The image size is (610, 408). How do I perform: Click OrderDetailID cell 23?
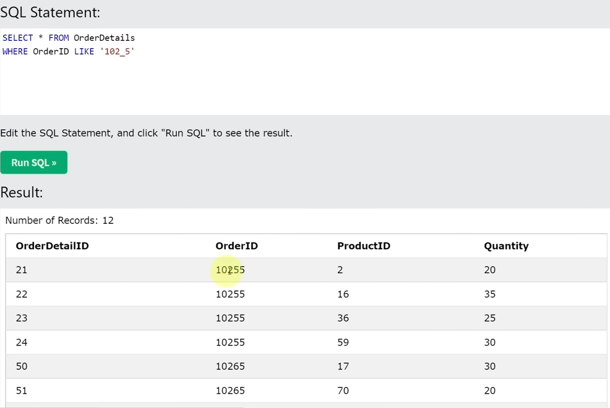(x=22, y=318)
